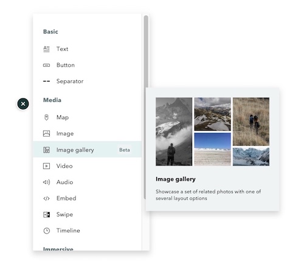This screenshot has height=262, width=304.
Task: Select the Video play icon
Action: [46, 166]
